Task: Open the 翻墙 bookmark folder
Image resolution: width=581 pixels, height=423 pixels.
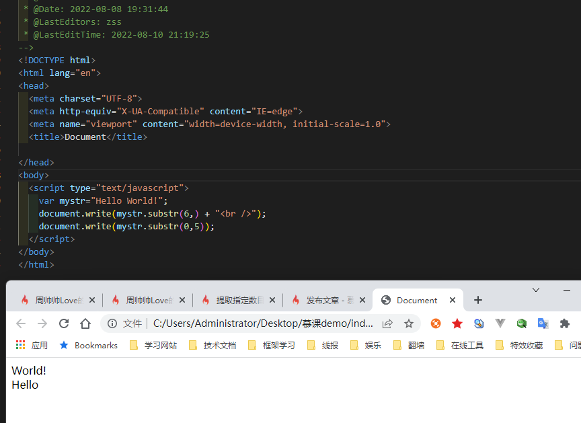Action: click(x=409, y=345)
